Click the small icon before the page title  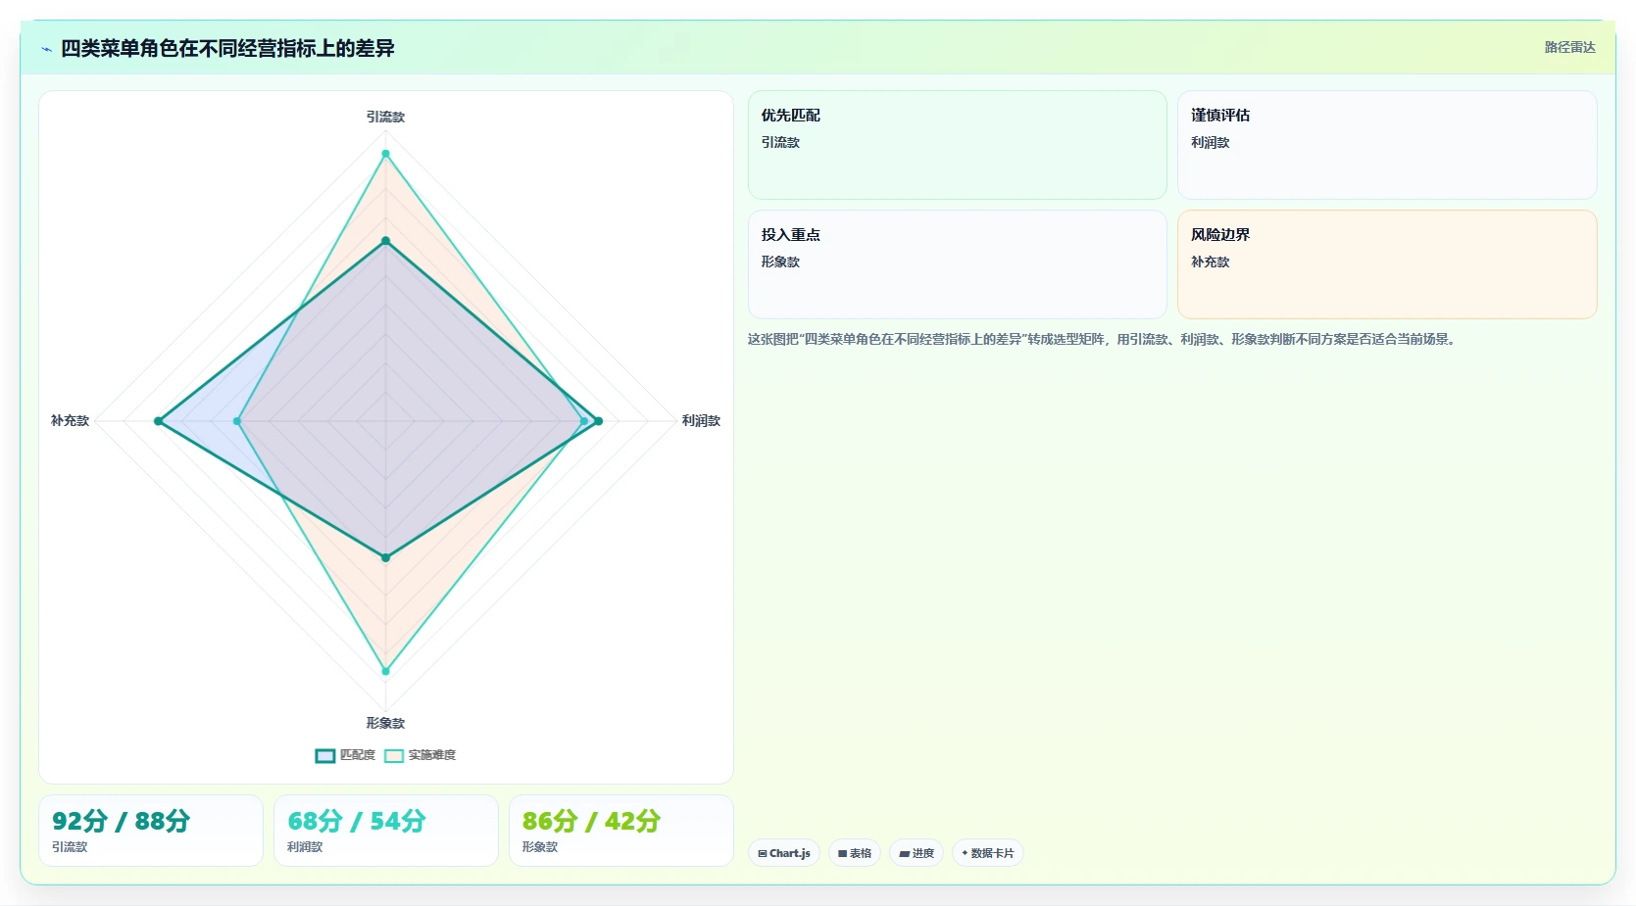click(x=46, y=49)
